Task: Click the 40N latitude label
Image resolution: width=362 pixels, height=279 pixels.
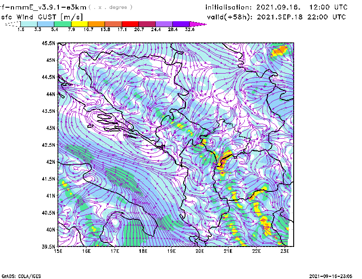Action: click(51, 230)
